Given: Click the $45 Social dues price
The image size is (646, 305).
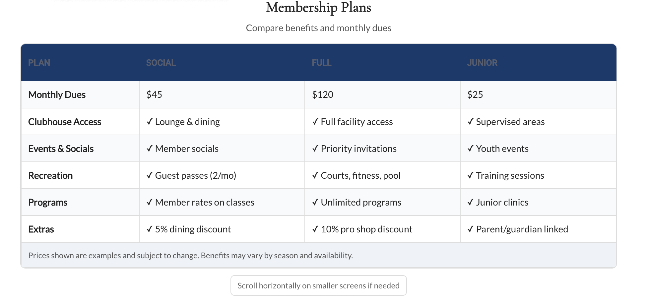Looking at the screenshot, I should (154, 95).
